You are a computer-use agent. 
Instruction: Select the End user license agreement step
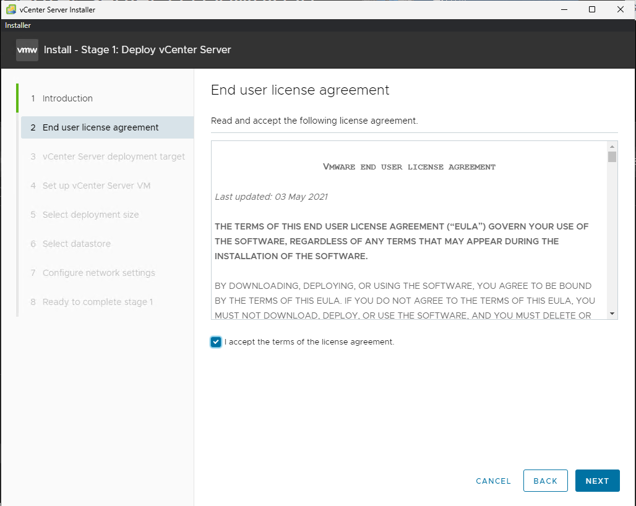click(100, 127)
